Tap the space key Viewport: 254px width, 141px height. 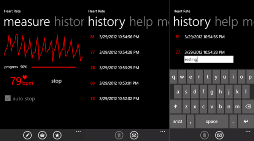coord(212,121)
